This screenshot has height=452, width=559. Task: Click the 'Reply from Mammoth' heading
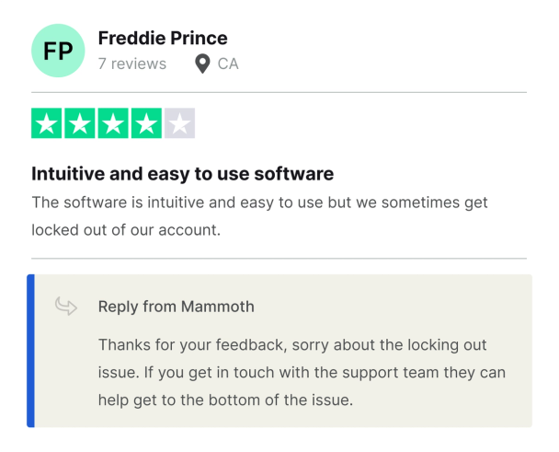(x=176, y=307)
